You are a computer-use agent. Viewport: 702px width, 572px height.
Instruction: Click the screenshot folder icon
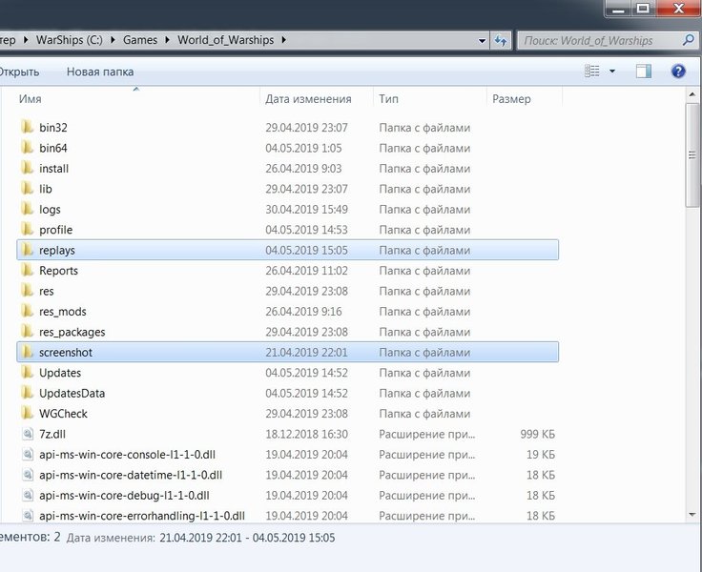[28, 352]
